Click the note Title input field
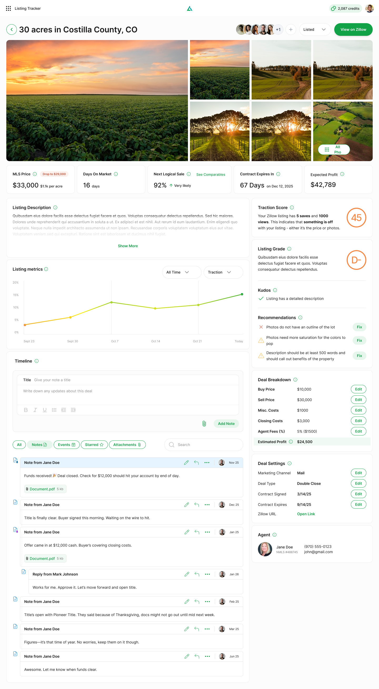The height and width of the screenshot is (689, 379). (x=128, y=380)
